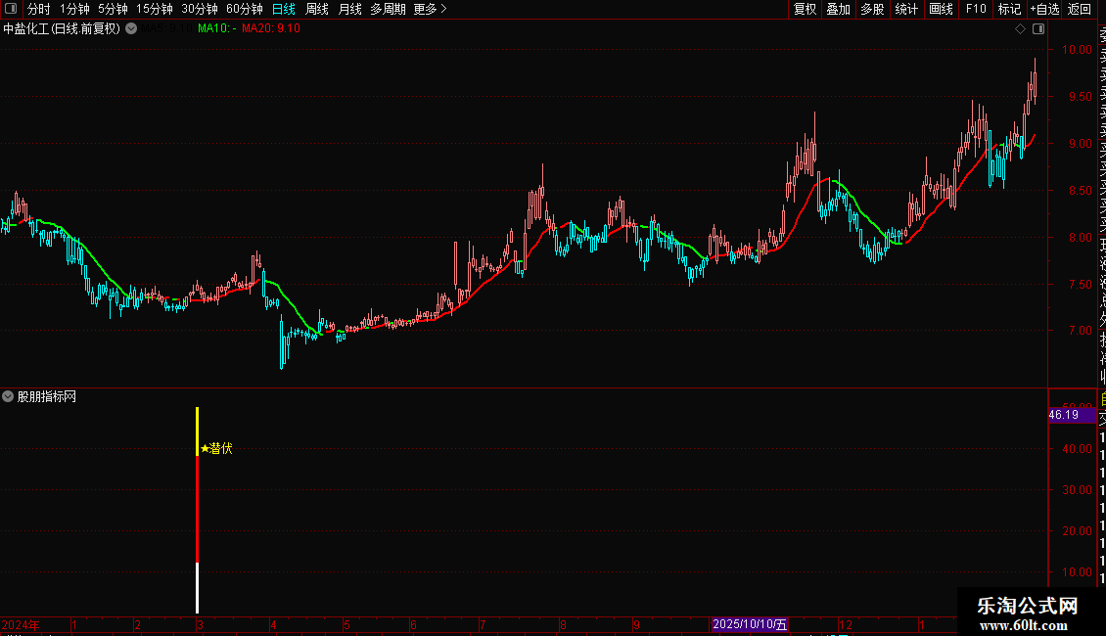The width and height of the screenshot is (1106, 636).
Task: Click the 中盐化工(日线.前复权) chart title
Action: (62, 29)
